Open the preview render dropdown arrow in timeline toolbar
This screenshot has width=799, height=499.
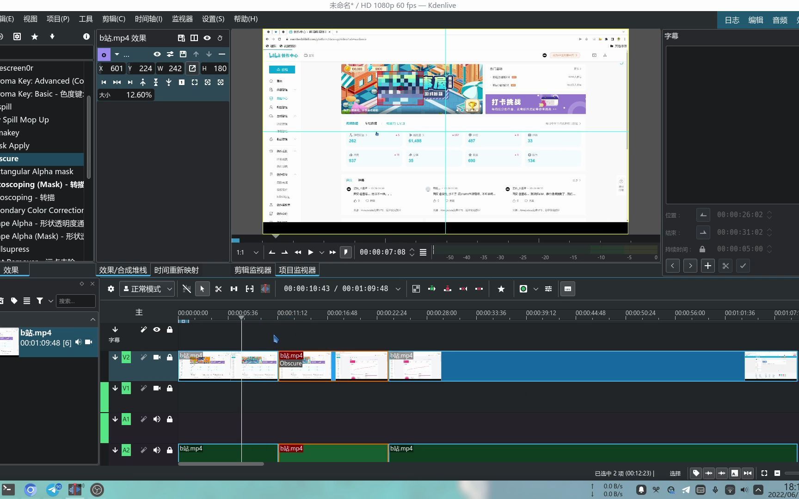pyautogui.click(x=535, y=289)
